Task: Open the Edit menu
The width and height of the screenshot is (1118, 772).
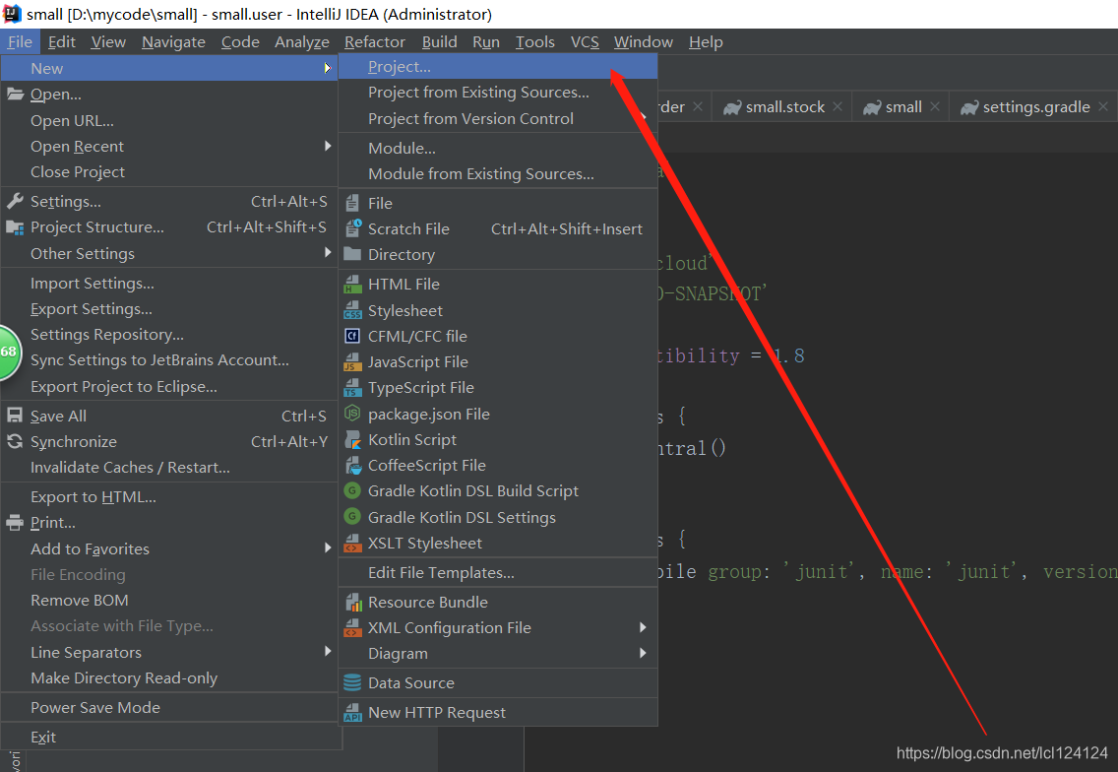Action: pyautogui.click(x=61, y=42)
